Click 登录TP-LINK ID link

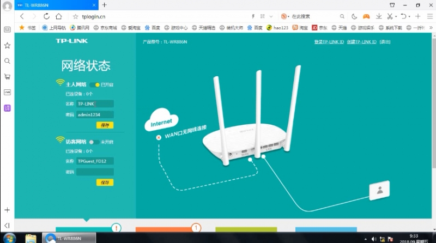point(329,42)
